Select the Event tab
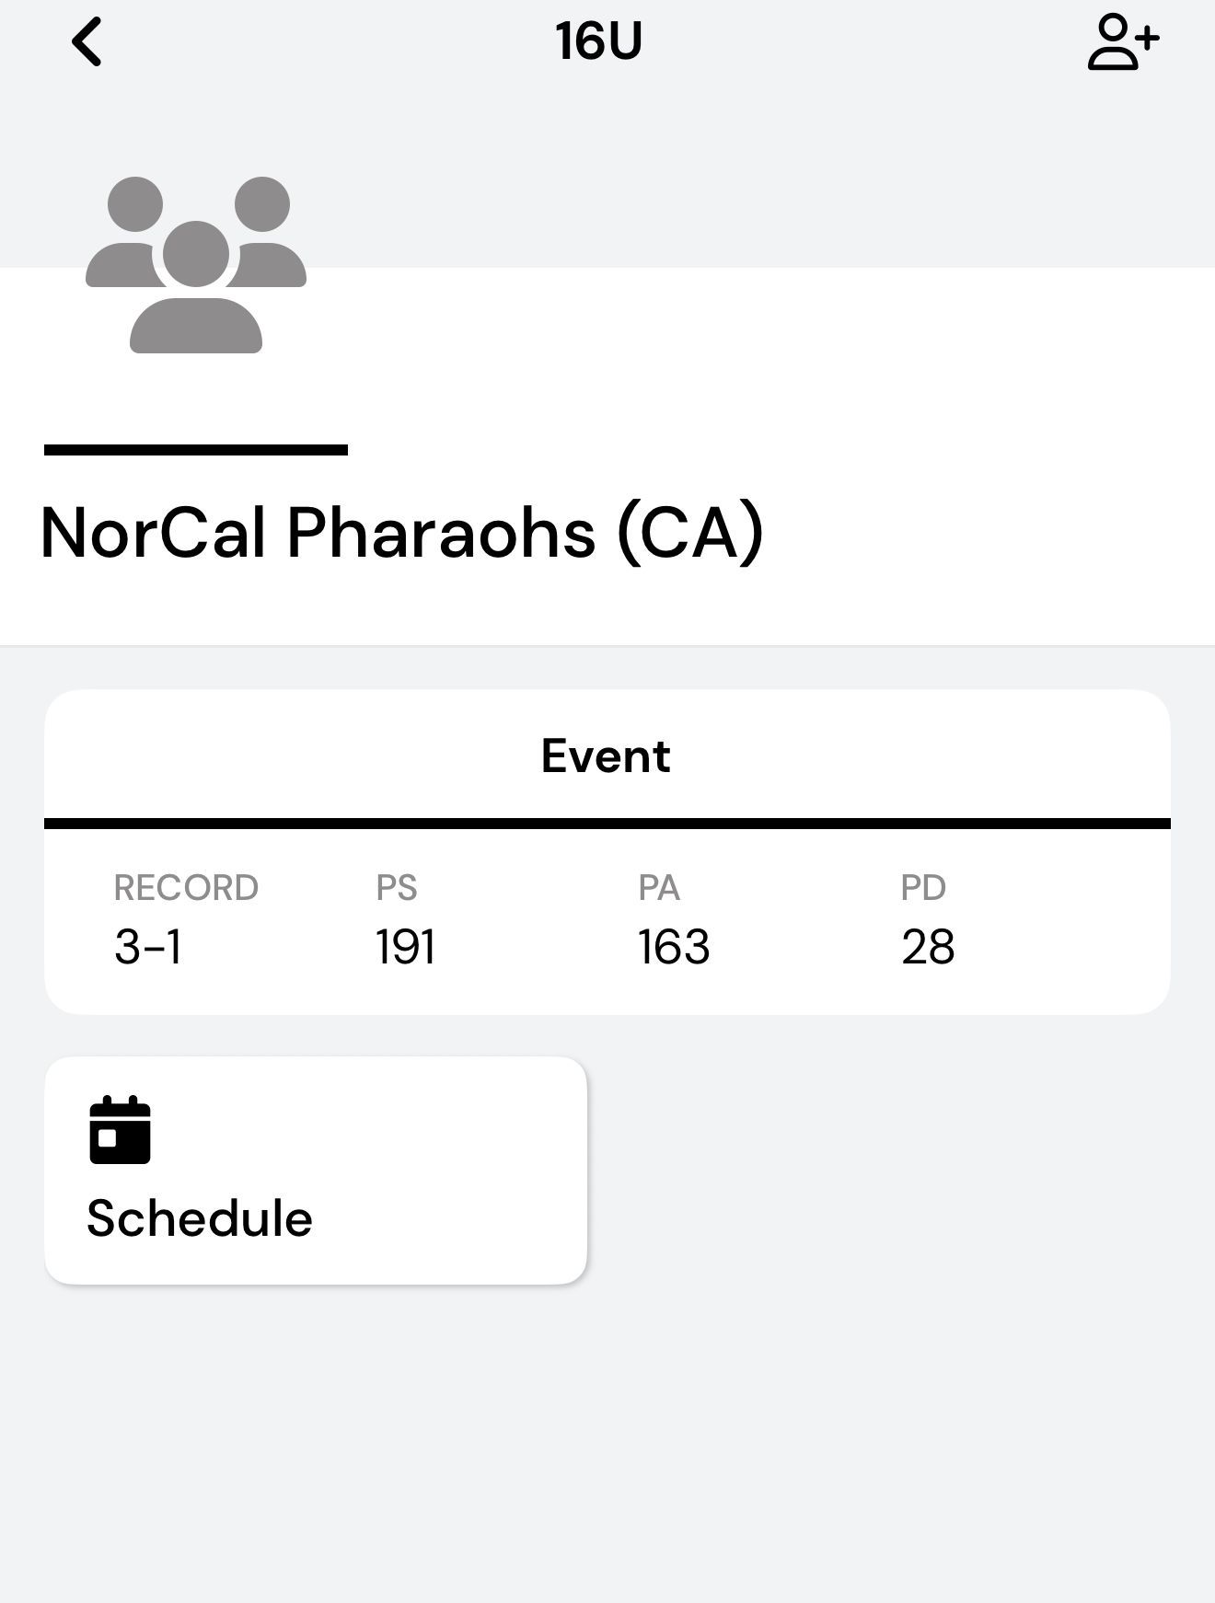Screen dimensions: 1215x1603 click(x=606, y=756)
